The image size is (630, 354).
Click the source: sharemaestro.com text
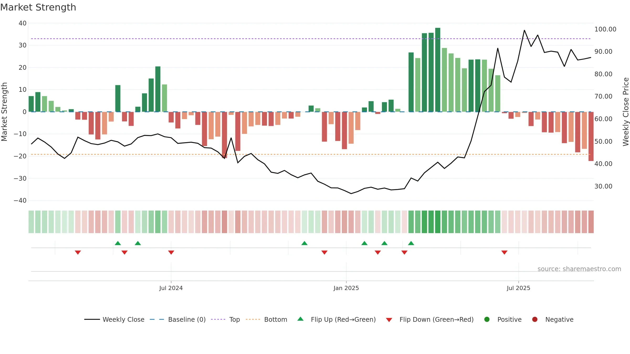(x=579, y=269)
